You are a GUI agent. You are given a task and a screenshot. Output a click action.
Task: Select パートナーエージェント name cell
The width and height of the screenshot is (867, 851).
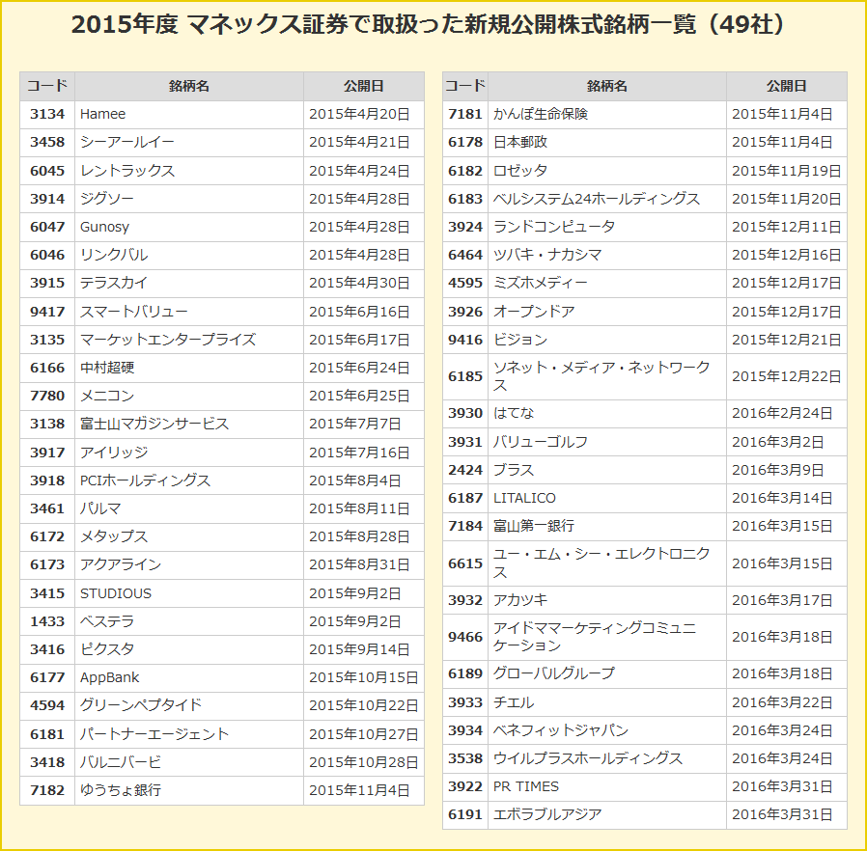click(189, 734)
